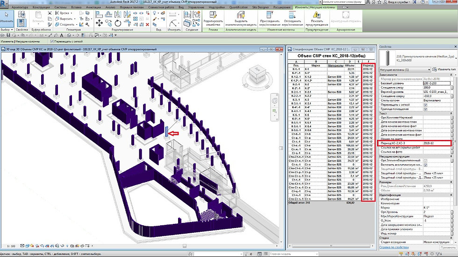The width and height of the screenshot is (458, 257).
Task: Collapse the Текст properties section
Action: click(451, 113)
